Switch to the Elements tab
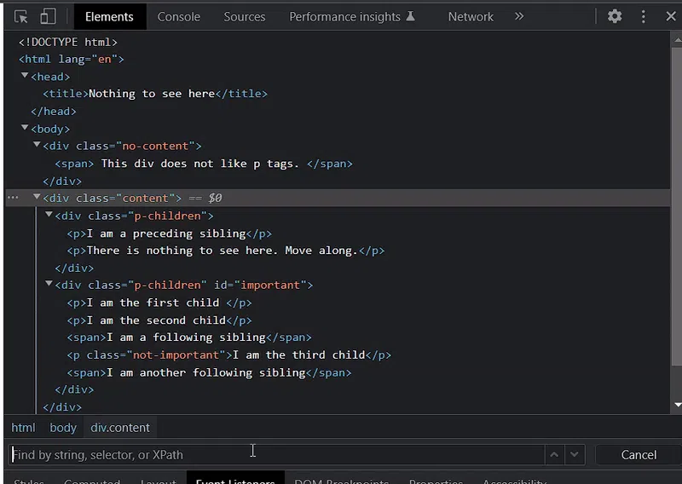Screen dimensions: 682x484 (x=109, y=17)
